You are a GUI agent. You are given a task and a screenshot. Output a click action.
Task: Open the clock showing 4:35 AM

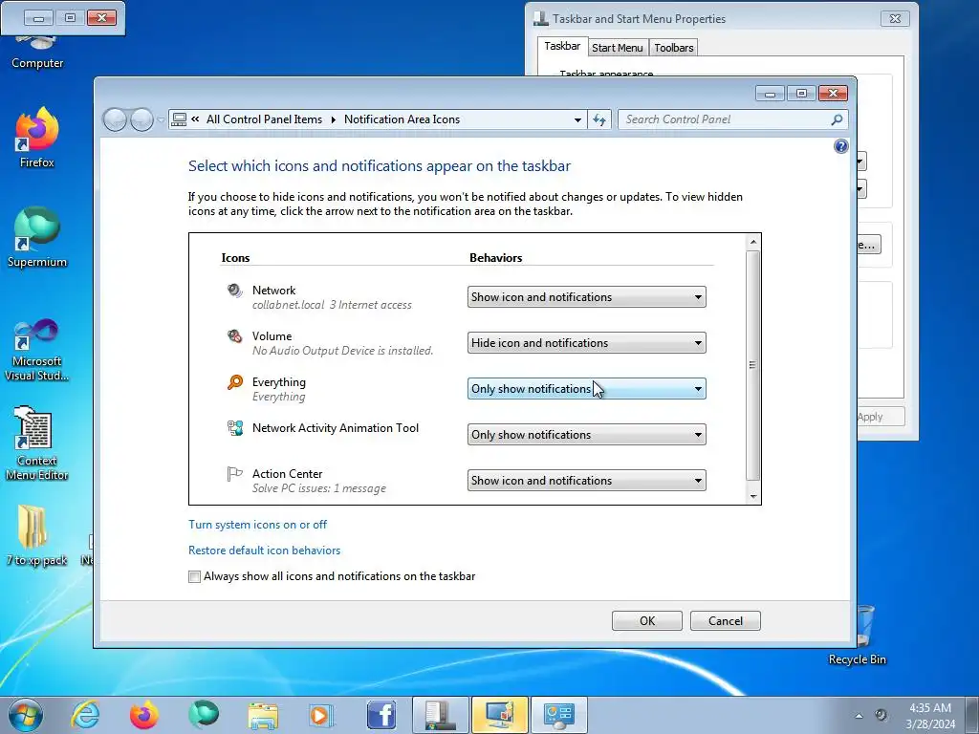click(930, 716)
